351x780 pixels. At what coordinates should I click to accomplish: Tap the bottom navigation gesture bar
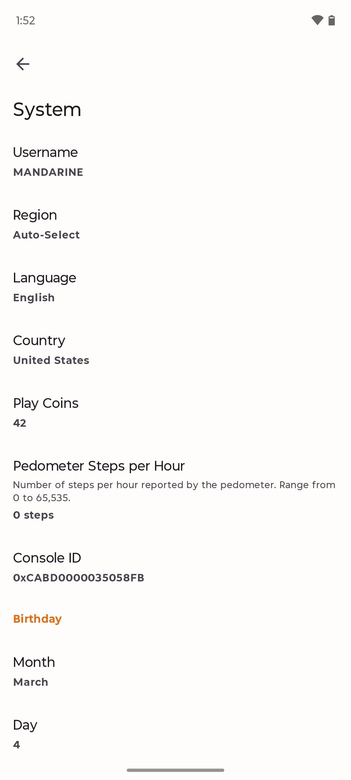click(x=175, y=770)
